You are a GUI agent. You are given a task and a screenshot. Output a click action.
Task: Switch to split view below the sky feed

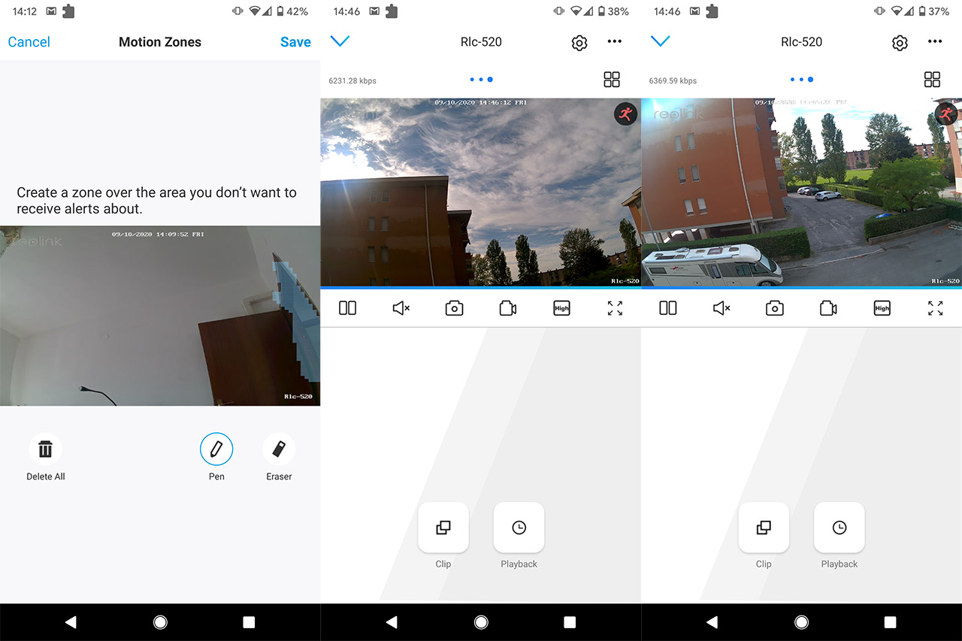click(347, 308)
